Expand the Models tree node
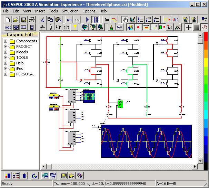The image size is (209, 188). click(6, 52)
